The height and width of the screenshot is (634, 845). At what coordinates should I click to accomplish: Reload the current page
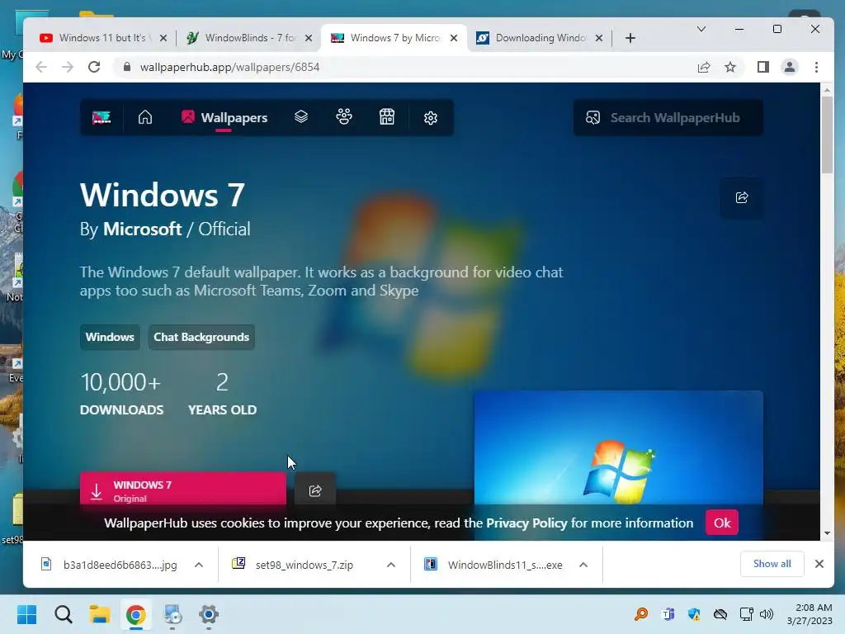point(94,67)
